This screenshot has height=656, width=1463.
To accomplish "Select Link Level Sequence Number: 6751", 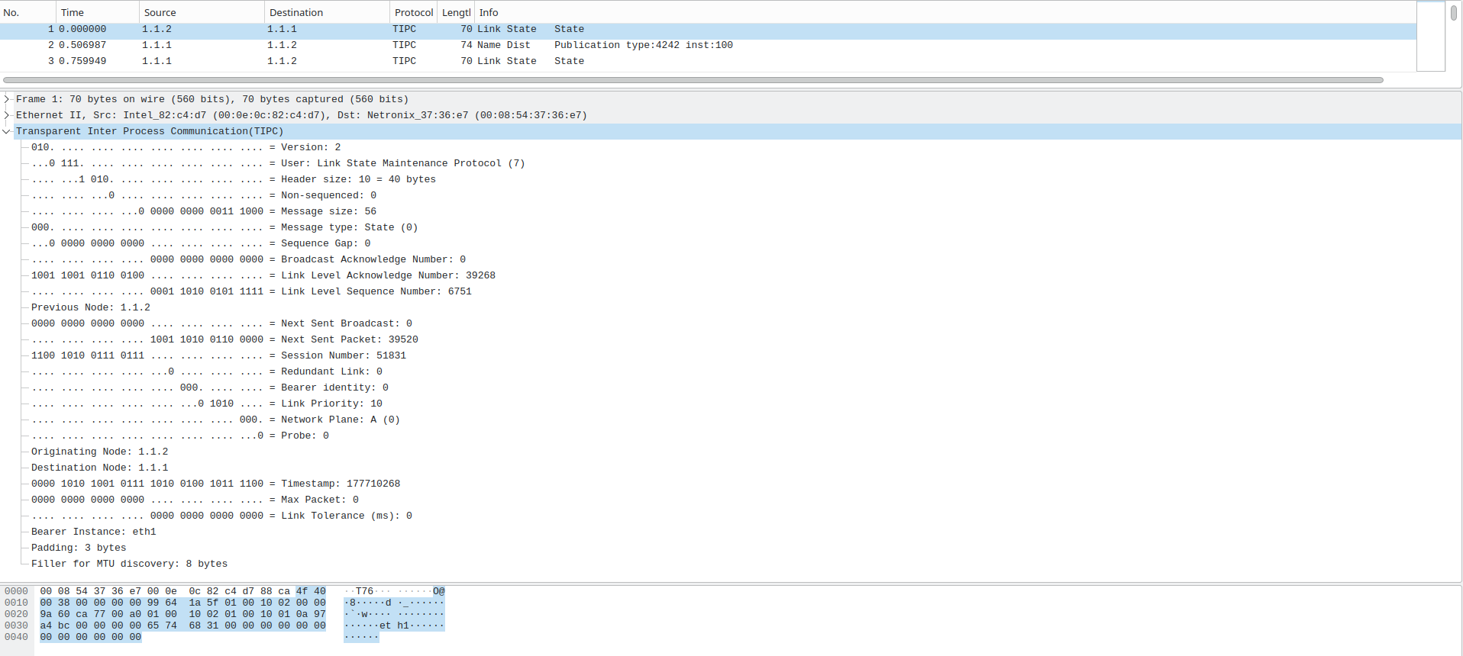I will pos(251,291).
